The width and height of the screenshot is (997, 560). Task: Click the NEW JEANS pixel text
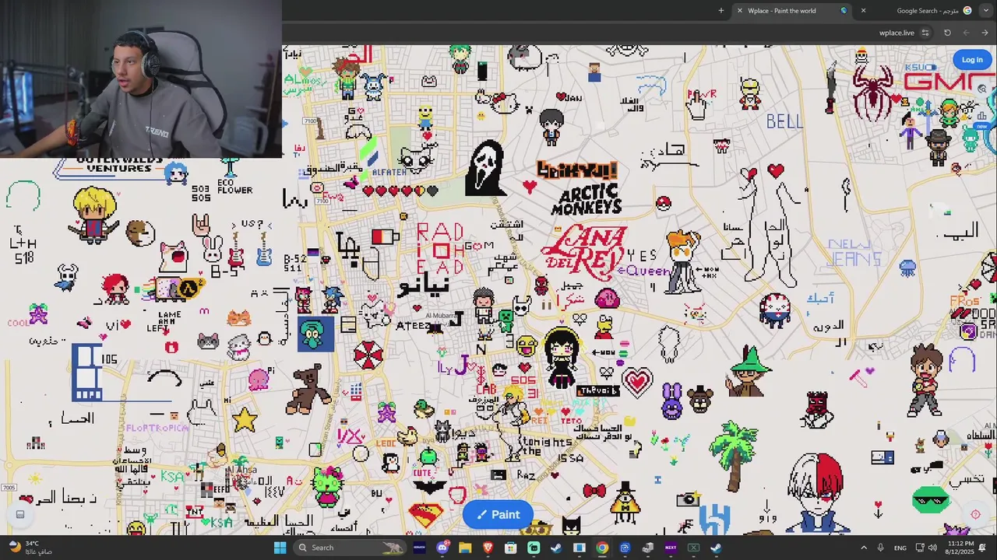[854, 254]
